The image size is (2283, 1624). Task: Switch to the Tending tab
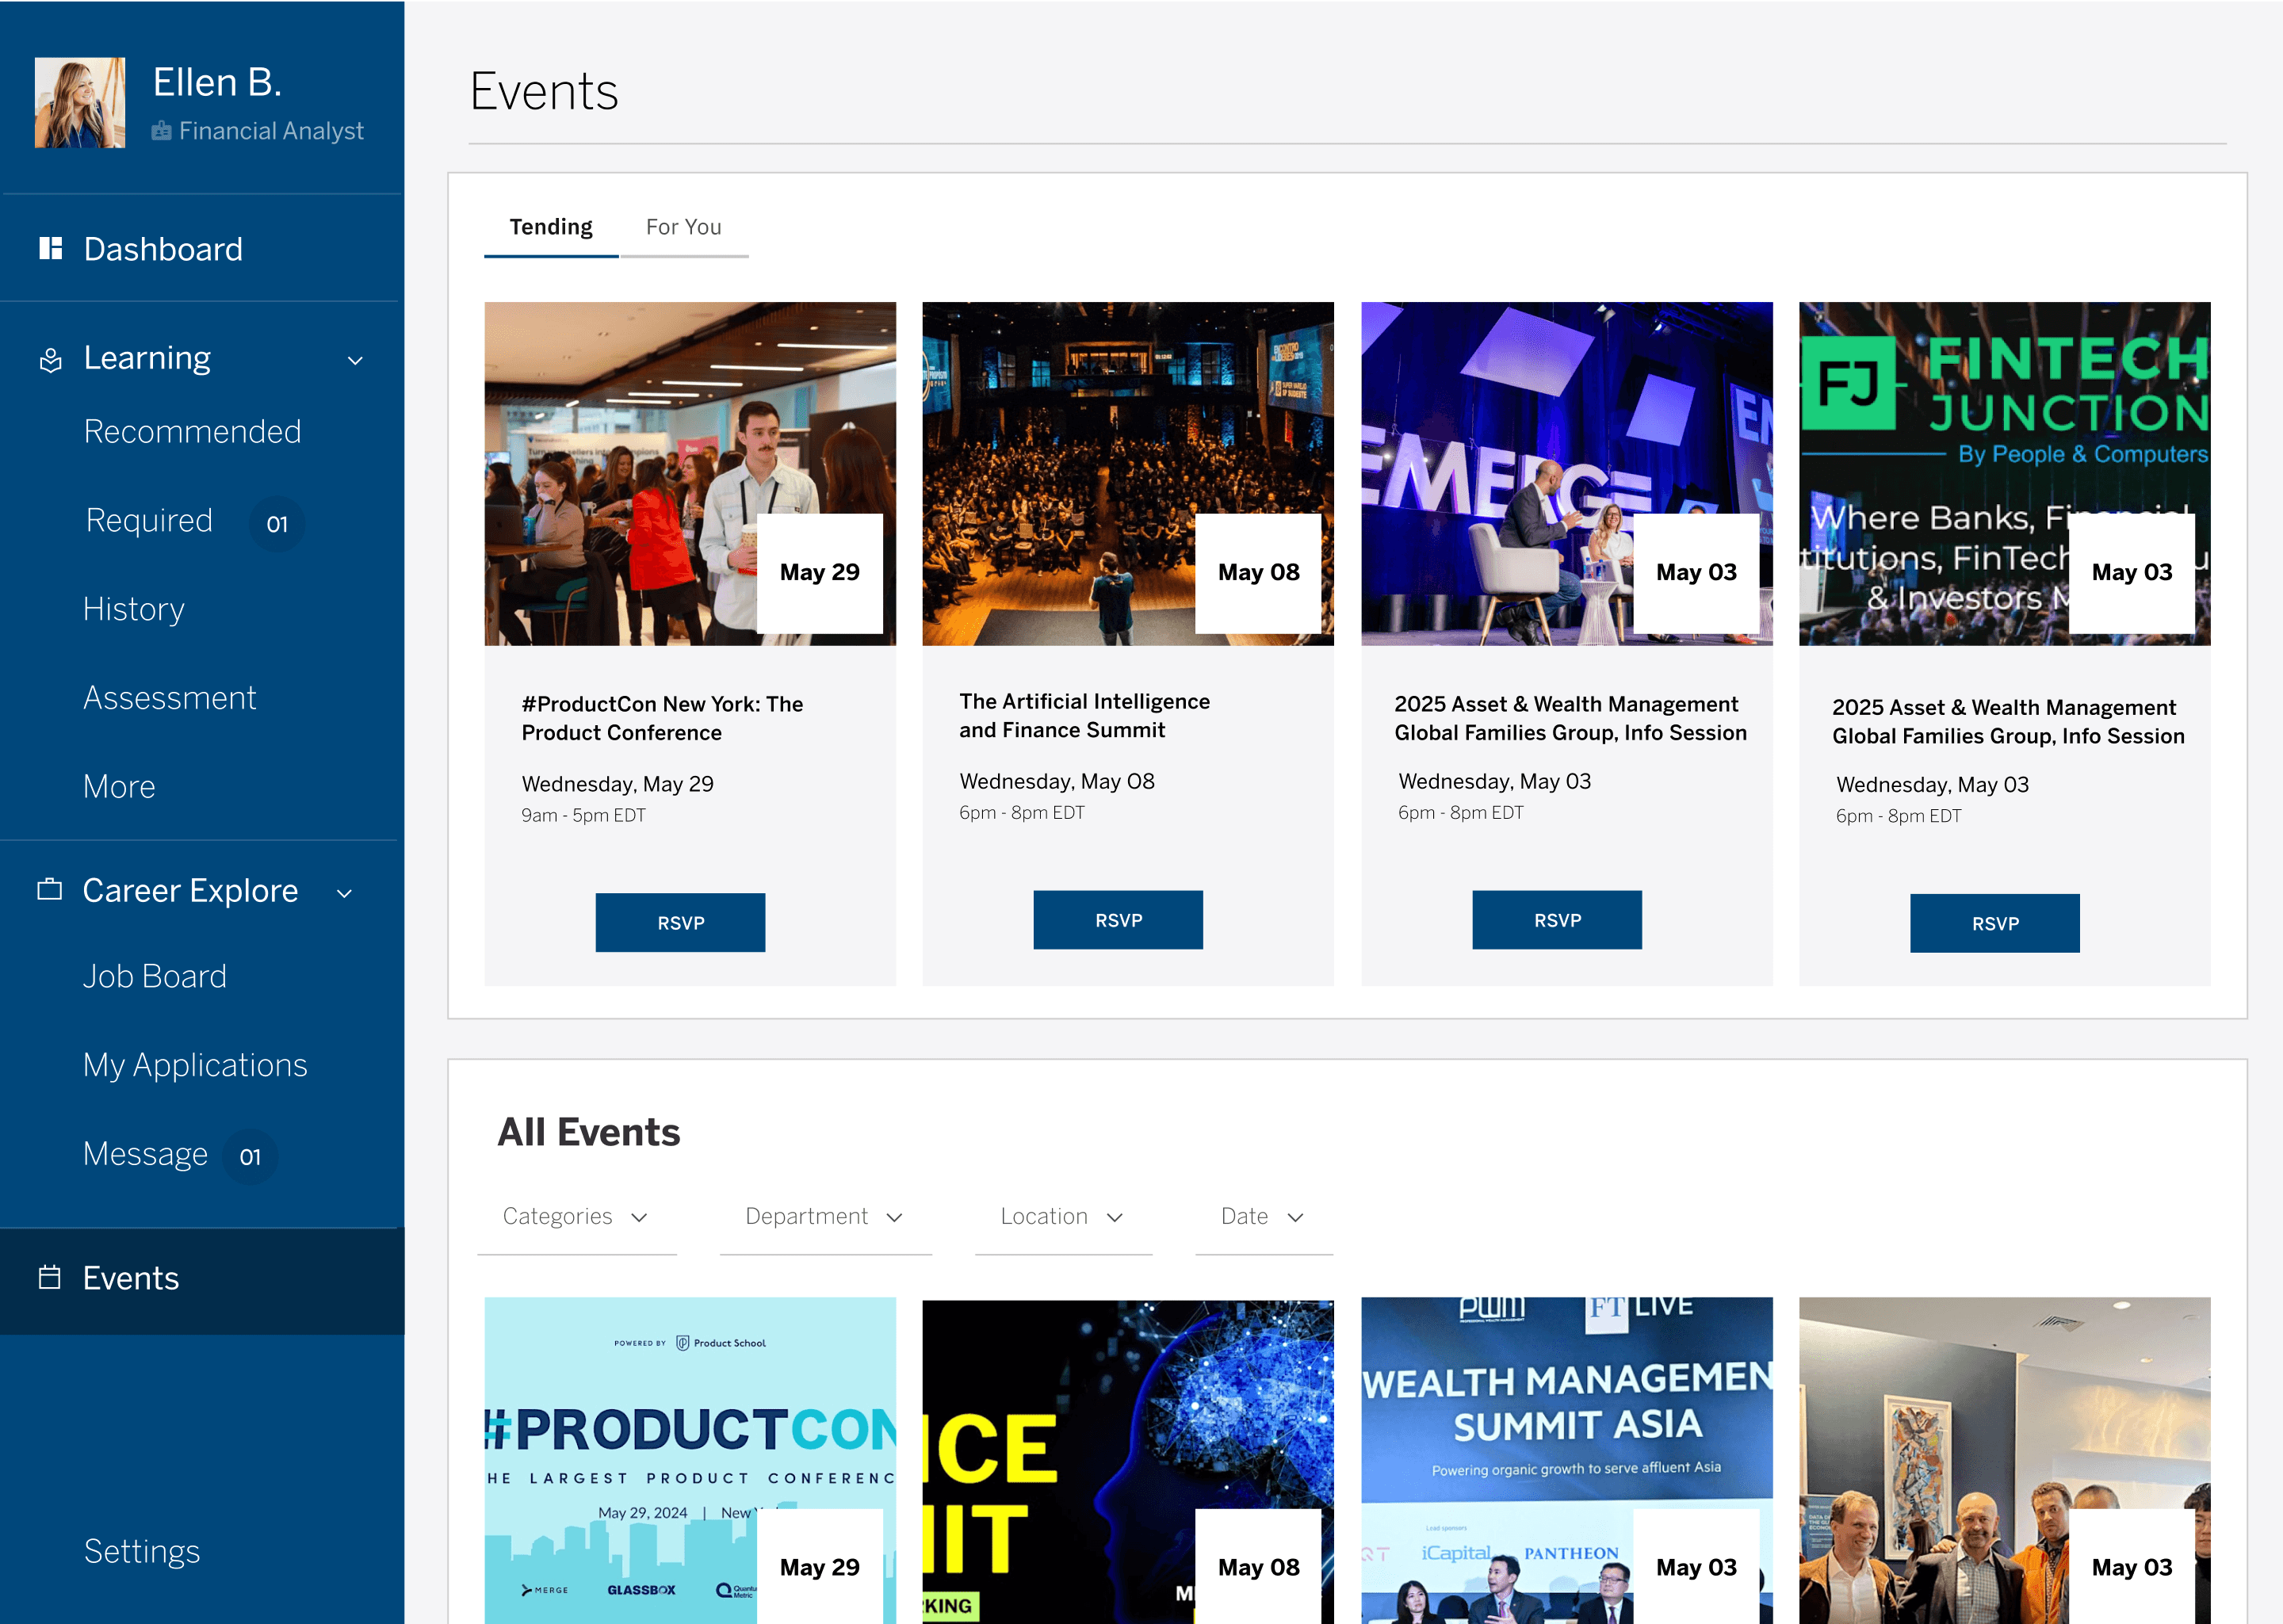[551, 227]
